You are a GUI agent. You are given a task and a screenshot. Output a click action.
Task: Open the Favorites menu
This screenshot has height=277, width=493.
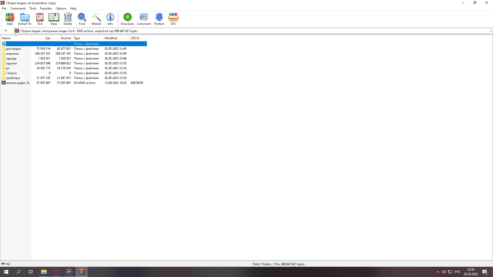click(x=46, y=8)
